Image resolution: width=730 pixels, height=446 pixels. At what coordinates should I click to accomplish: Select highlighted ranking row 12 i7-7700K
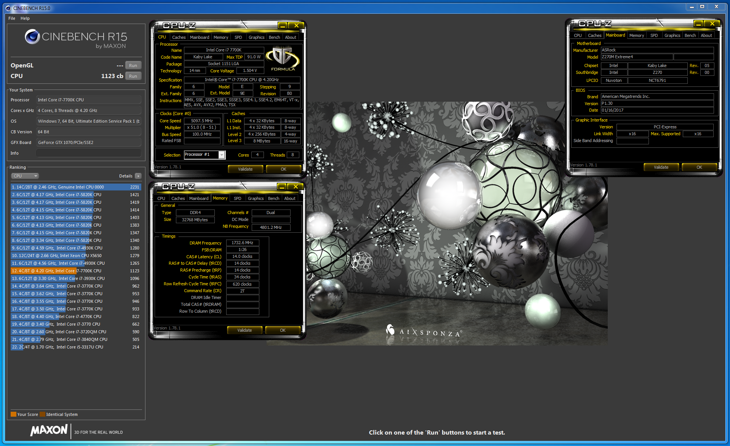coord(76,271)
